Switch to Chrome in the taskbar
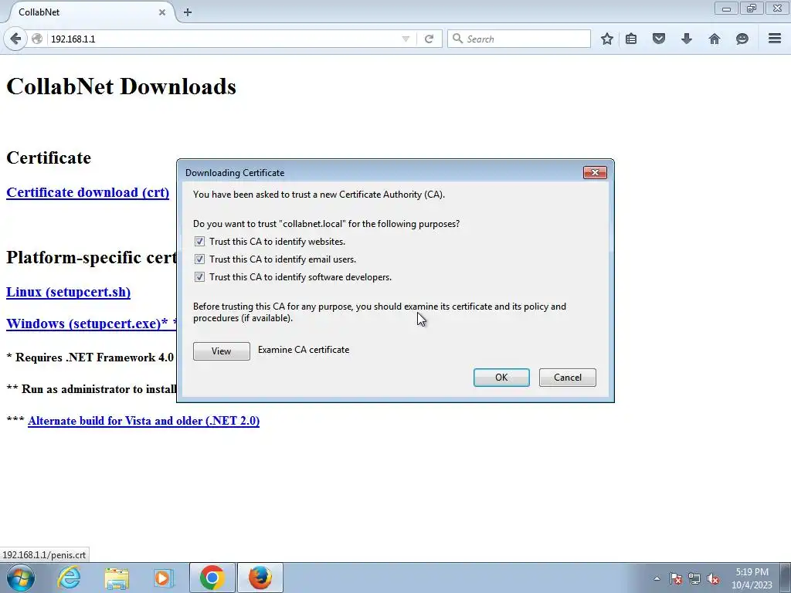The width and height of the screenshot is (791, 593). pyautogui.click(x=212, y=578)
